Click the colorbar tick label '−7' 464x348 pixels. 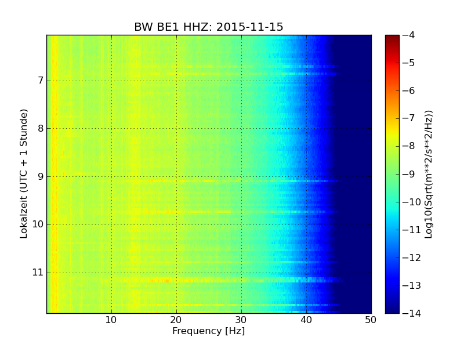[408, 118]
